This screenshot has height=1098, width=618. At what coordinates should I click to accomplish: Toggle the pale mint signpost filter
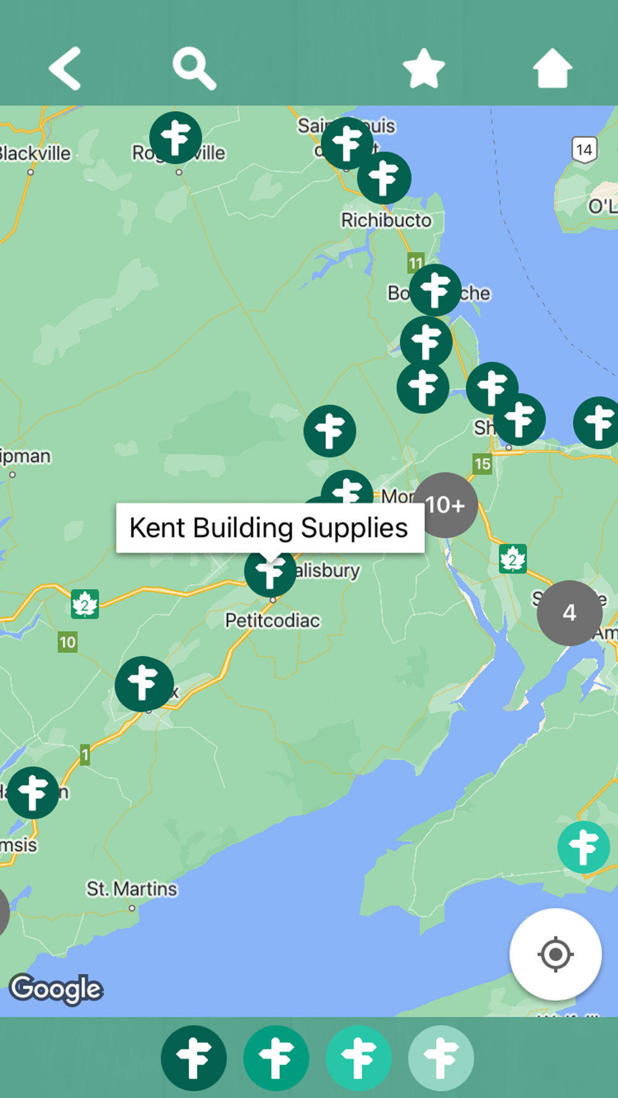click(441, 1058)
